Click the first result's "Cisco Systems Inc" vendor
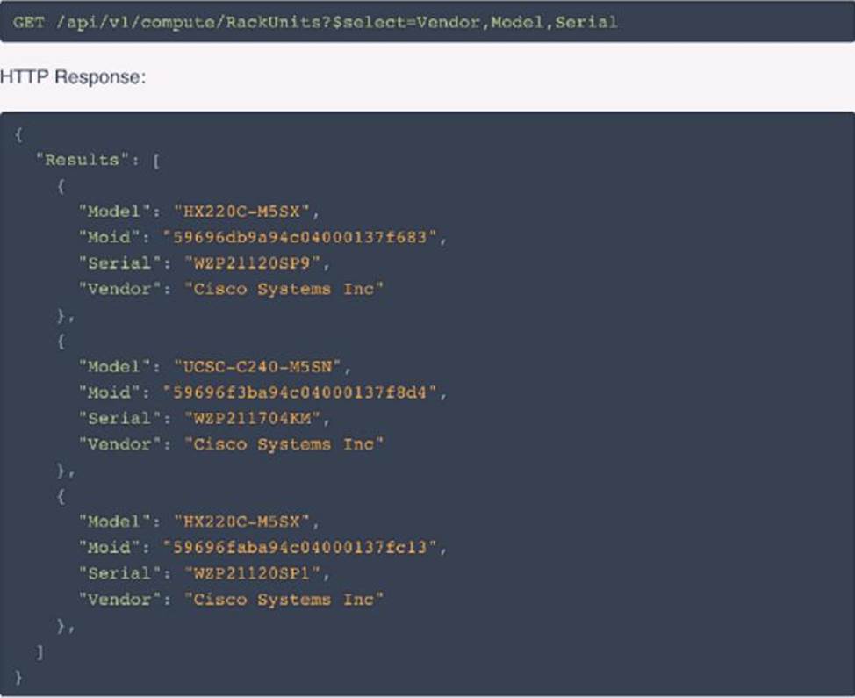This screenshot has height=698, width=855. coord(284,289)
